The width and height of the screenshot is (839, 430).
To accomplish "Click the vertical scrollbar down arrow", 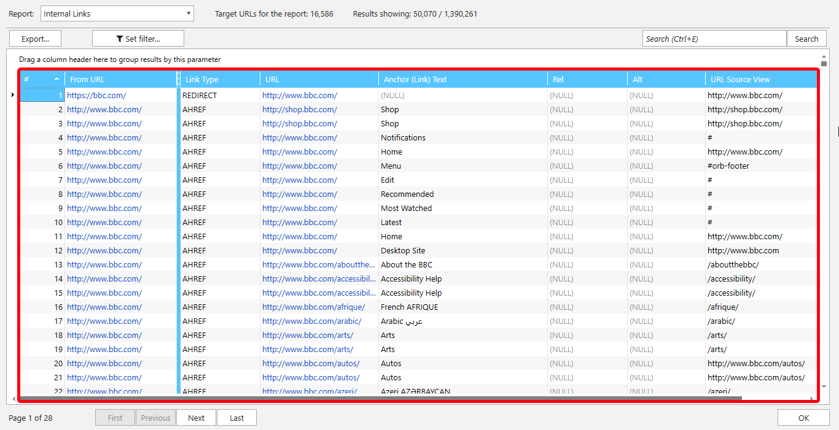I will (824, 386).
